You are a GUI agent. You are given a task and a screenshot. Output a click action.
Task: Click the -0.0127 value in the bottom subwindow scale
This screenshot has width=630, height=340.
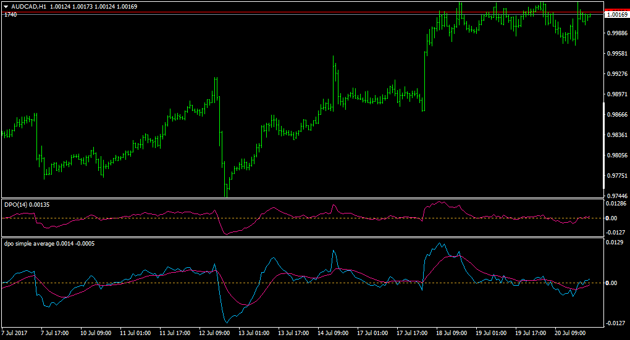(x=616, y=323)
